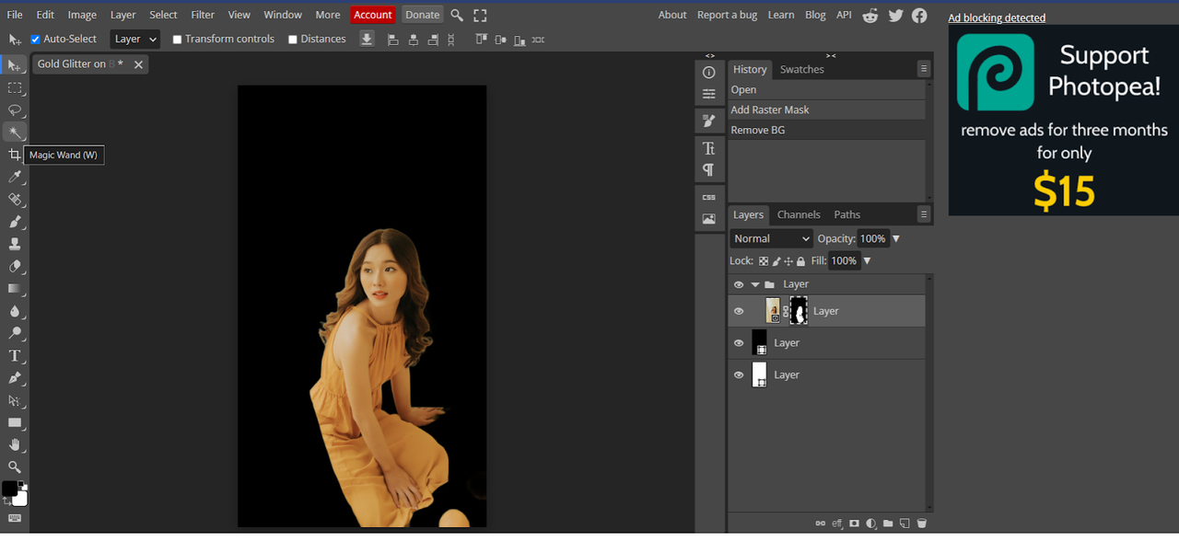Image resolution: width=1179 pixels, height=553 pixels.
Task: Select the Crop tool
Action: tap(15, 155)
